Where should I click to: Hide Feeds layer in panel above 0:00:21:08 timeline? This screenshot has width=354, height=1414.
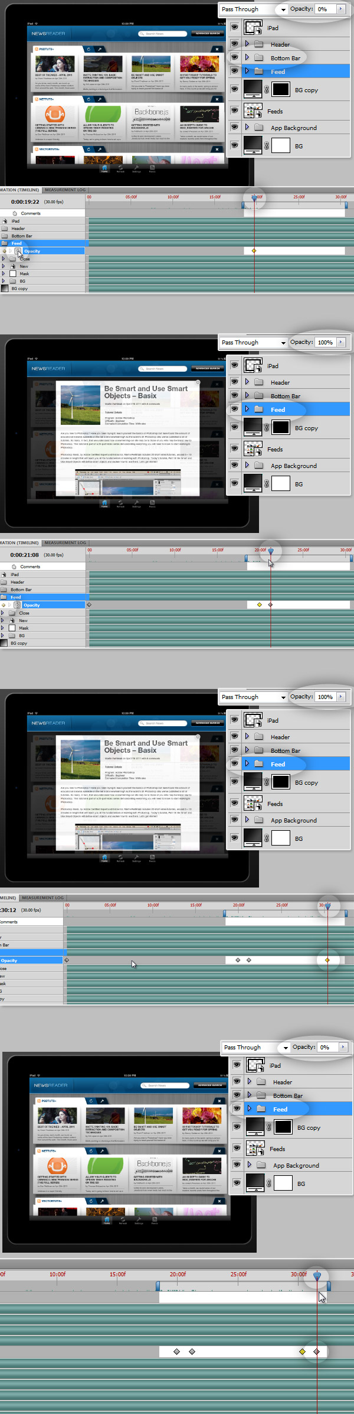click(x=235, y=448)
